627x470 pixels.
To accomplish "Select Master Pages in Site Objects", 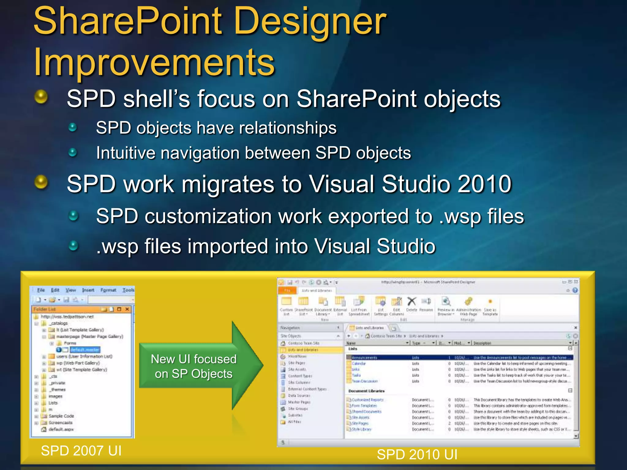I will tap(299, 402).
